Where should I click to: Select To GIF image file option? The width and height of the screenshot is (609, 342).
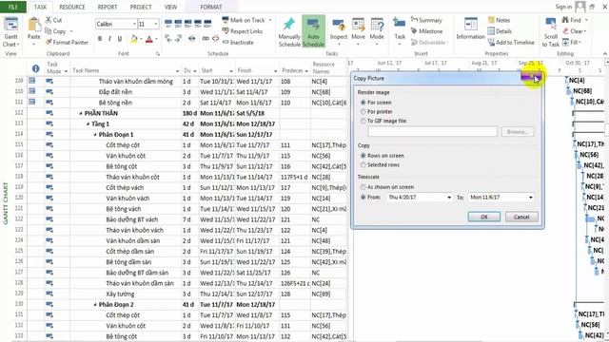[x=363, y=121]
